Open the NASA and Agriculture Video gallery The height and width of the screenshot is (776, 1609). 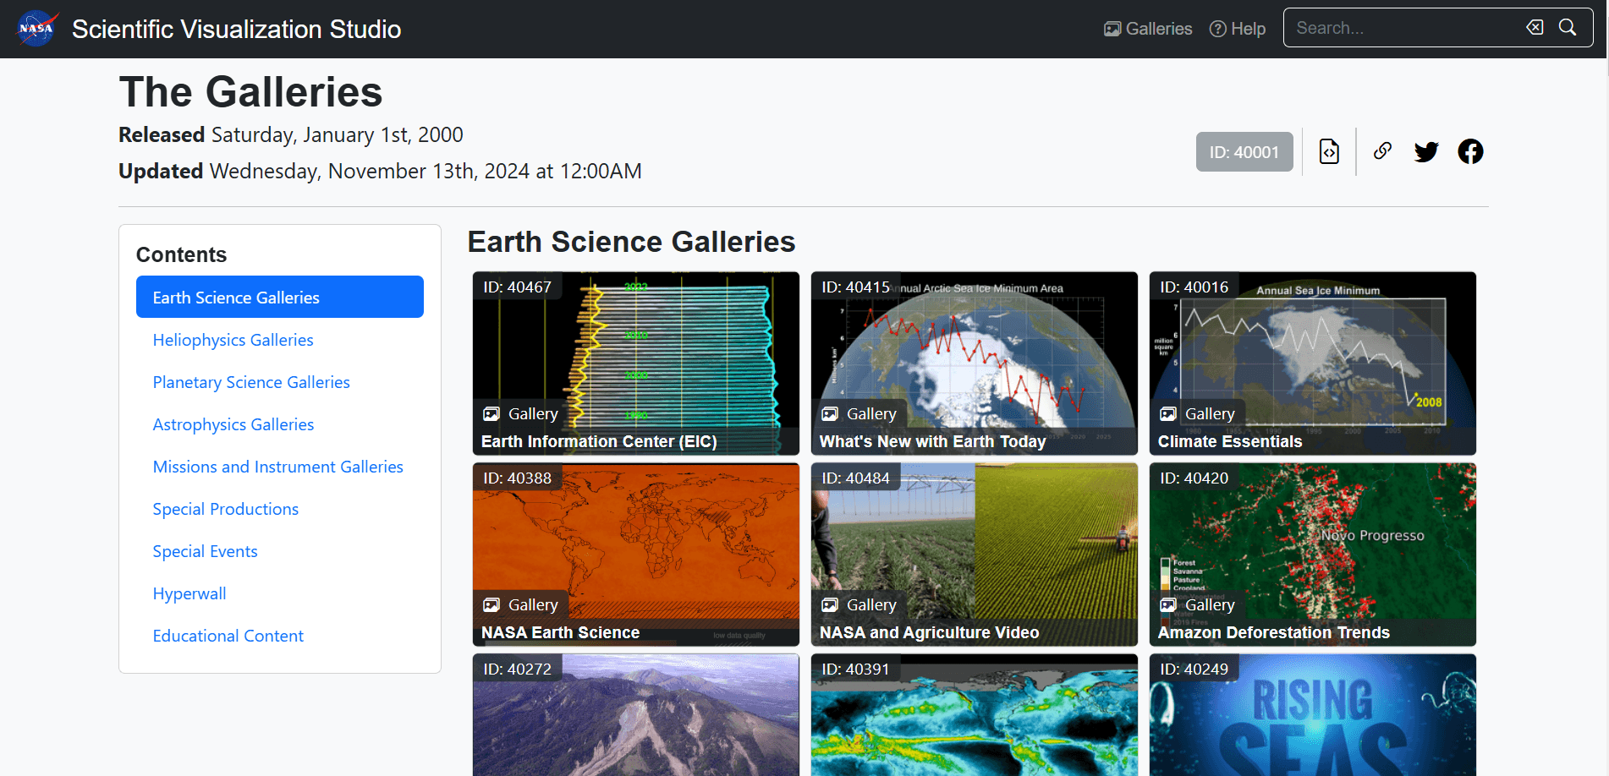[x=974, y=554]
